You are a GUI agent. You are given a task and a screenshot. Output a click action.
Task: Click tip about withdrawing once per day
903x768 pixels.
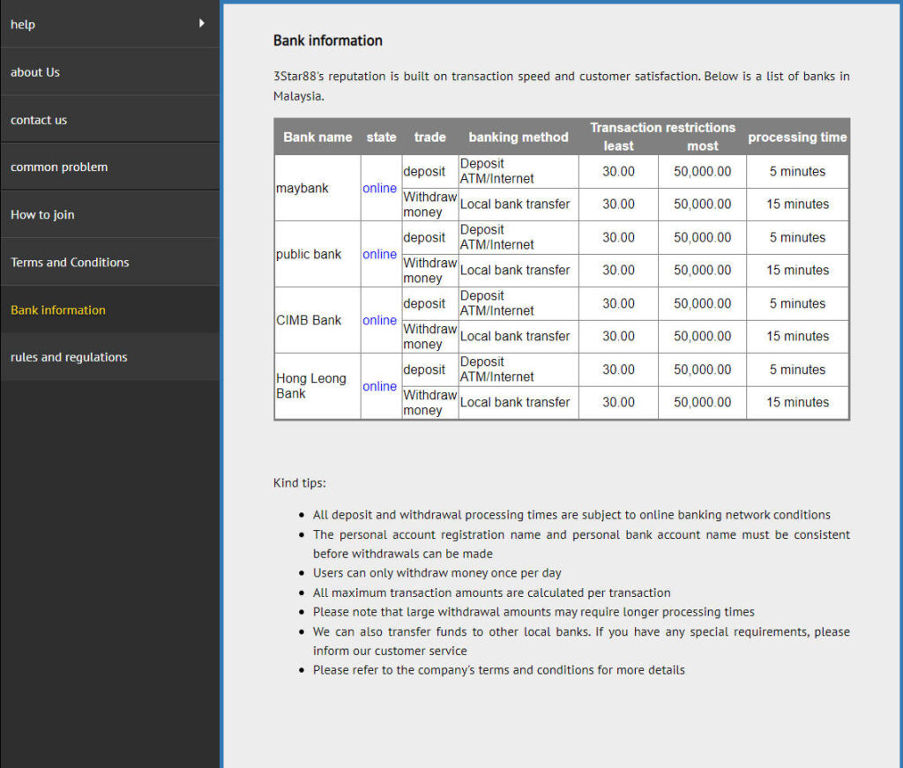click(x=437, y=573)
